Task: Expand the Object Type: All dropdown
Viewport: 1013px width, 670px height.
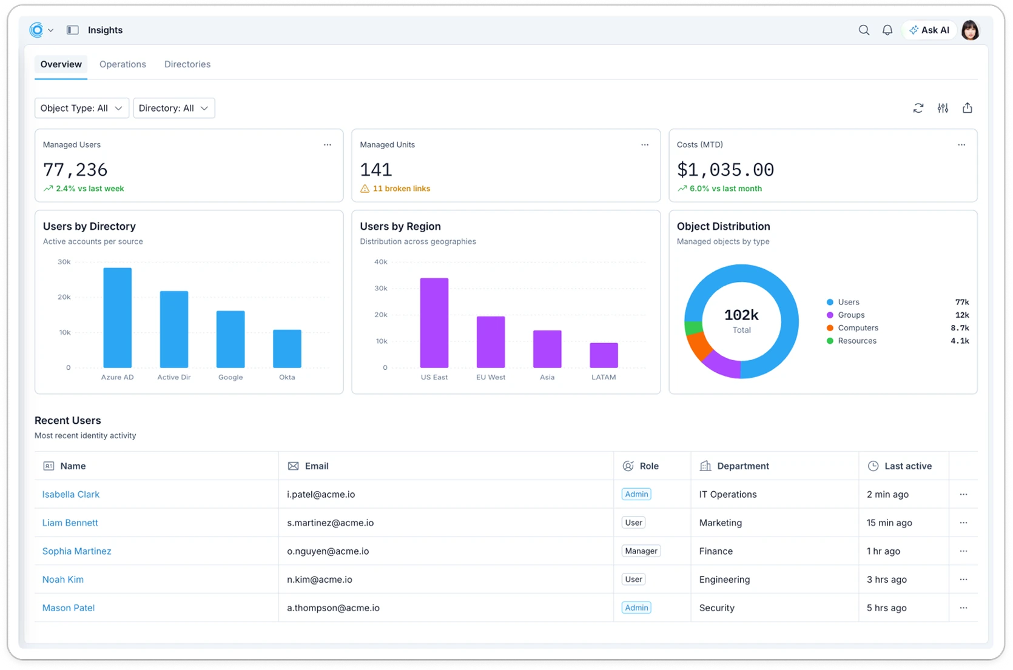Action: click(82, 108)
